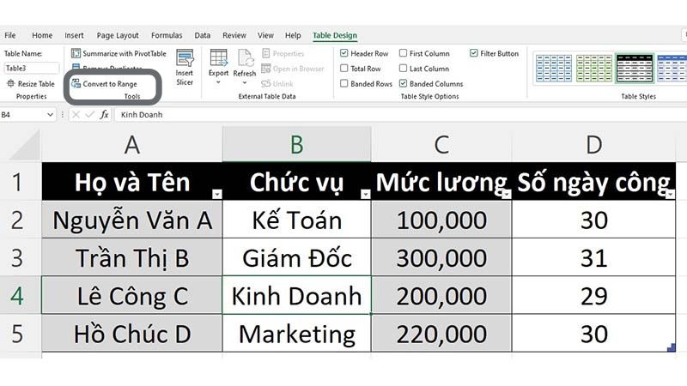Open the Review tab
The image size is (687, 386).
234,35
